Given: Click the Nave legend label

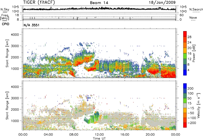Looking at the screenshot, I should pos(193,17).
